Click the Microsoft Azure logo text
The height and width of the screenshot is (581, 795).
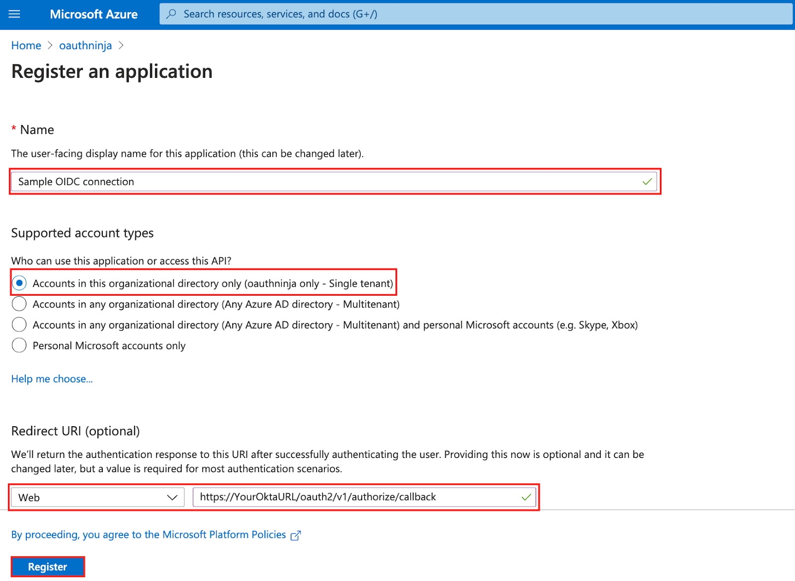point(93,14)
